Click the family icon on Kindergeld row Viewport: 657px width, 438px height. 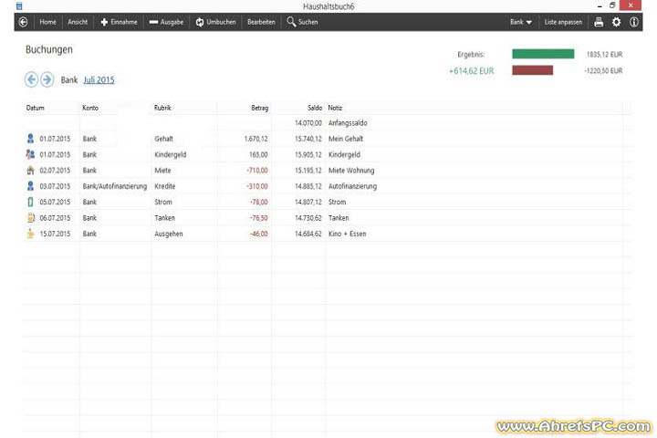click(x=31, y=155)
